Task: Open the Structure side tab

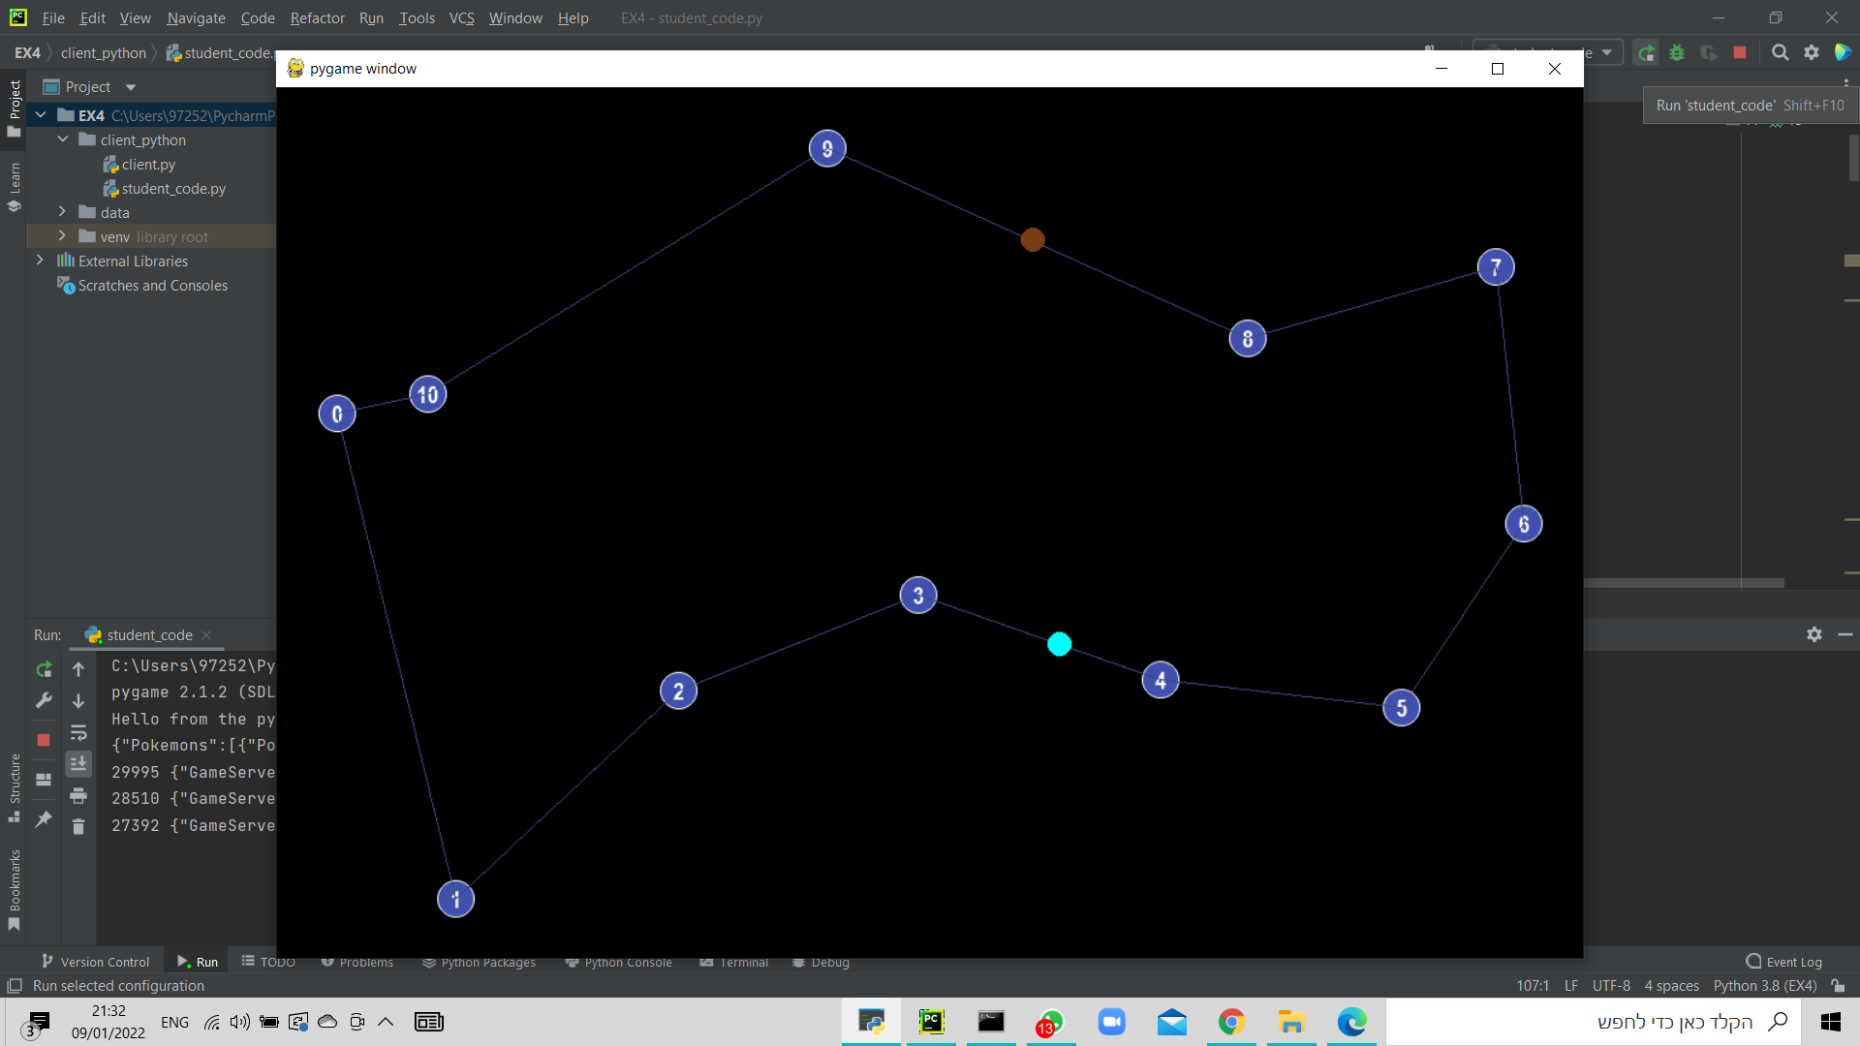Action: point(14,787)
